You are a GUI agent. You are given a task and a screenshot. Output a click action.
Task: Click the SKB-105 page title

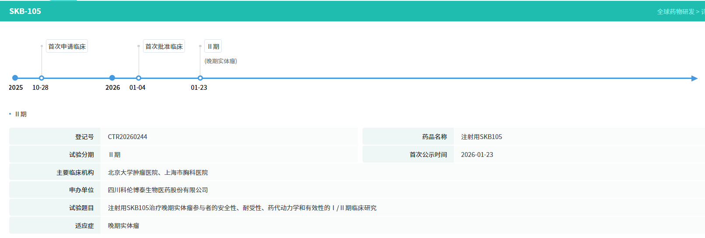point(25,11)
